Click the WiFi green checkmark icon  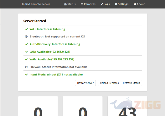click(x=26, y=29)
